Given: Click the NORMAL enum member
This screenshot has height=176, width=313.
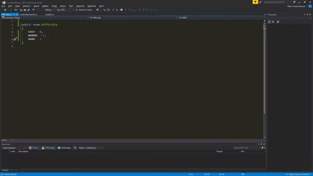Looking at the screenshot, I should tap(33, 36).
